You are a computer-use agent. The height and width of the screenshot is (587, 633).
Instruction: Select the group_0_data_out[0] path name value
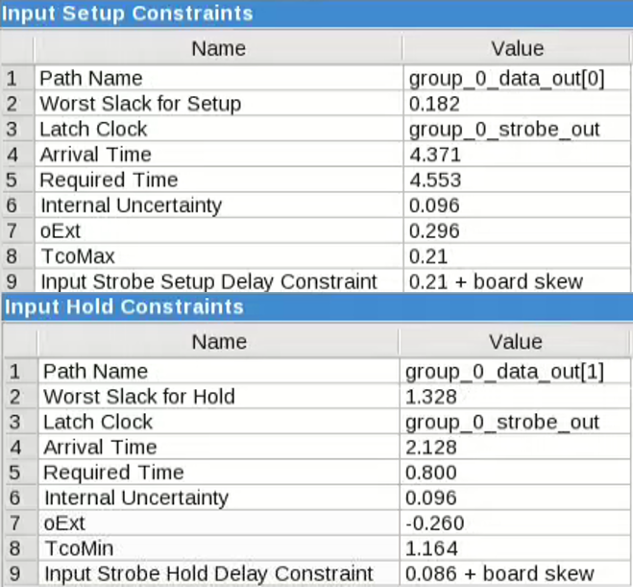coord(506,79)
